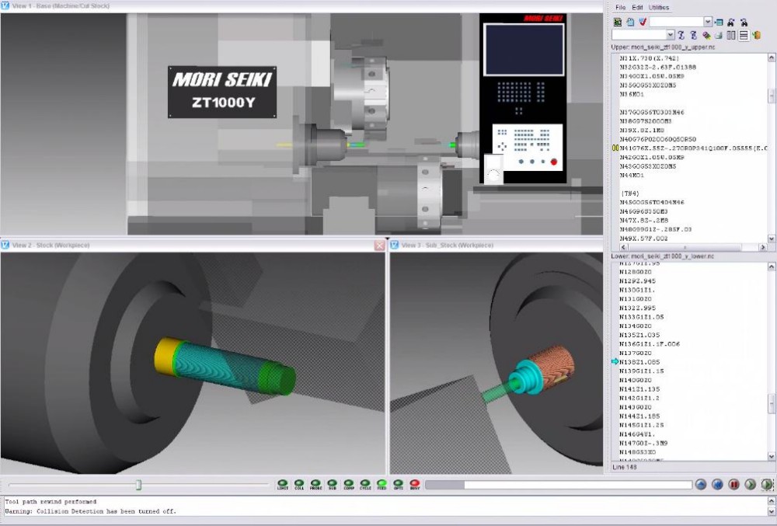The image size is (777, 526).
Task: Select line N44M01 in upper program
Action: coord(632,176)
